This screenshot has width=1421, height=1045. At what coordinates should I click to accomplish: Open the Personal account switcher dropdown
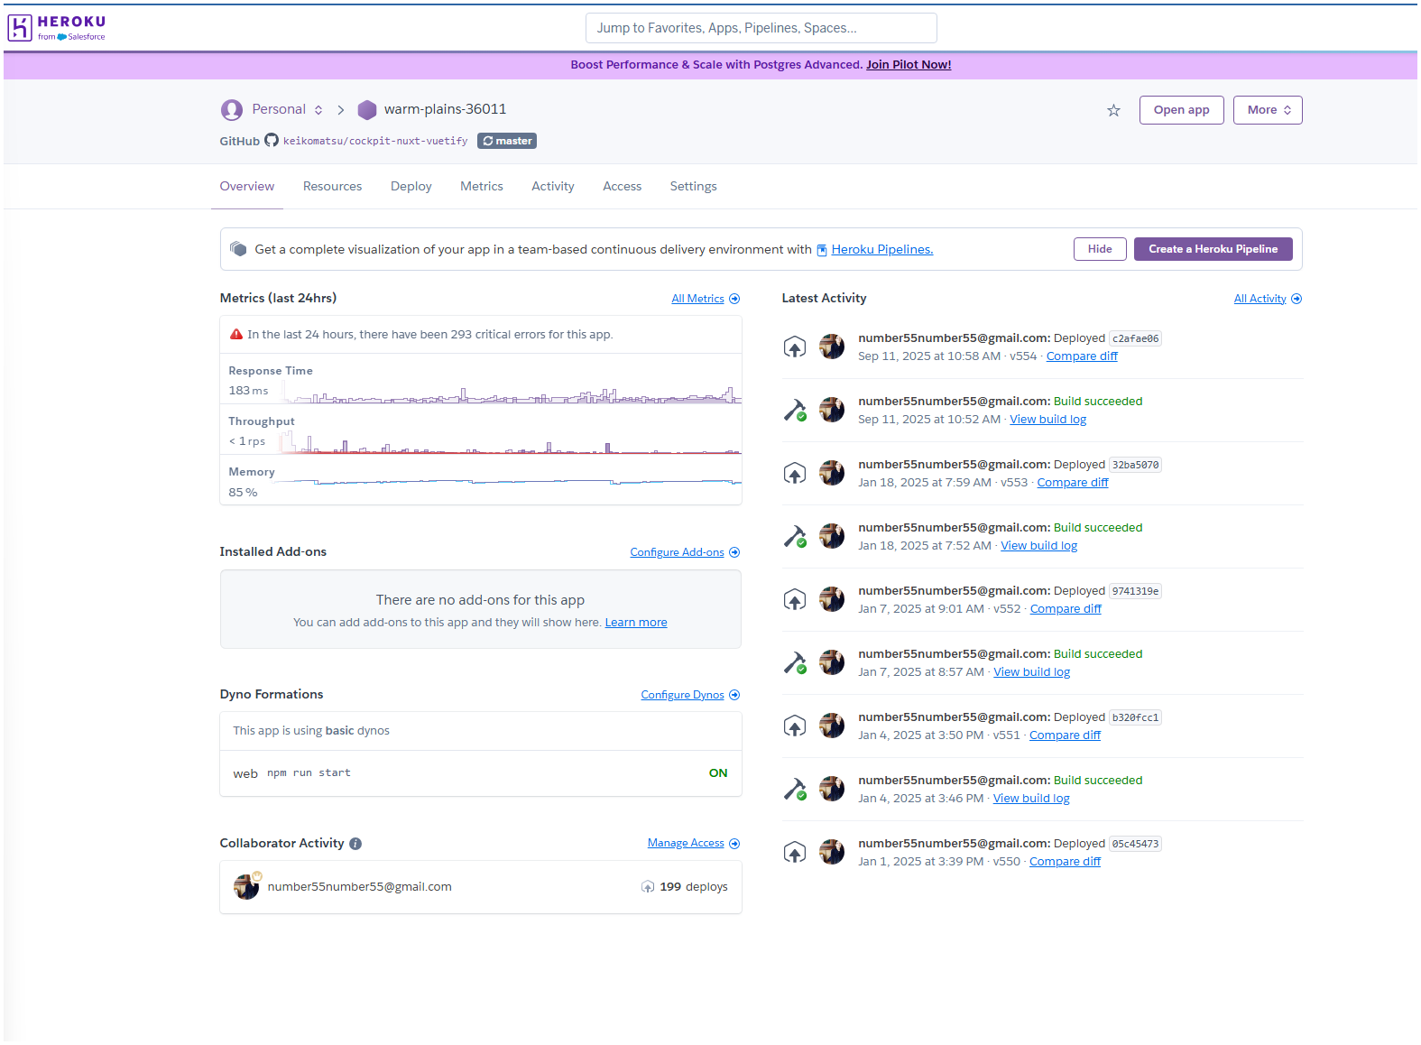(x=287, y=110)
